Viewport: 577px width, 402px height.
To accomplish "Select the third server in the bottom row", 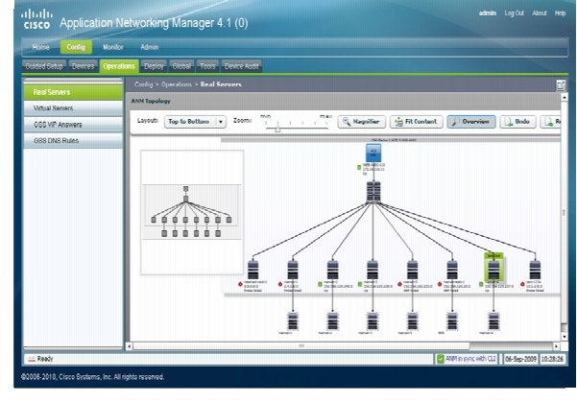I will pos(373,321).
